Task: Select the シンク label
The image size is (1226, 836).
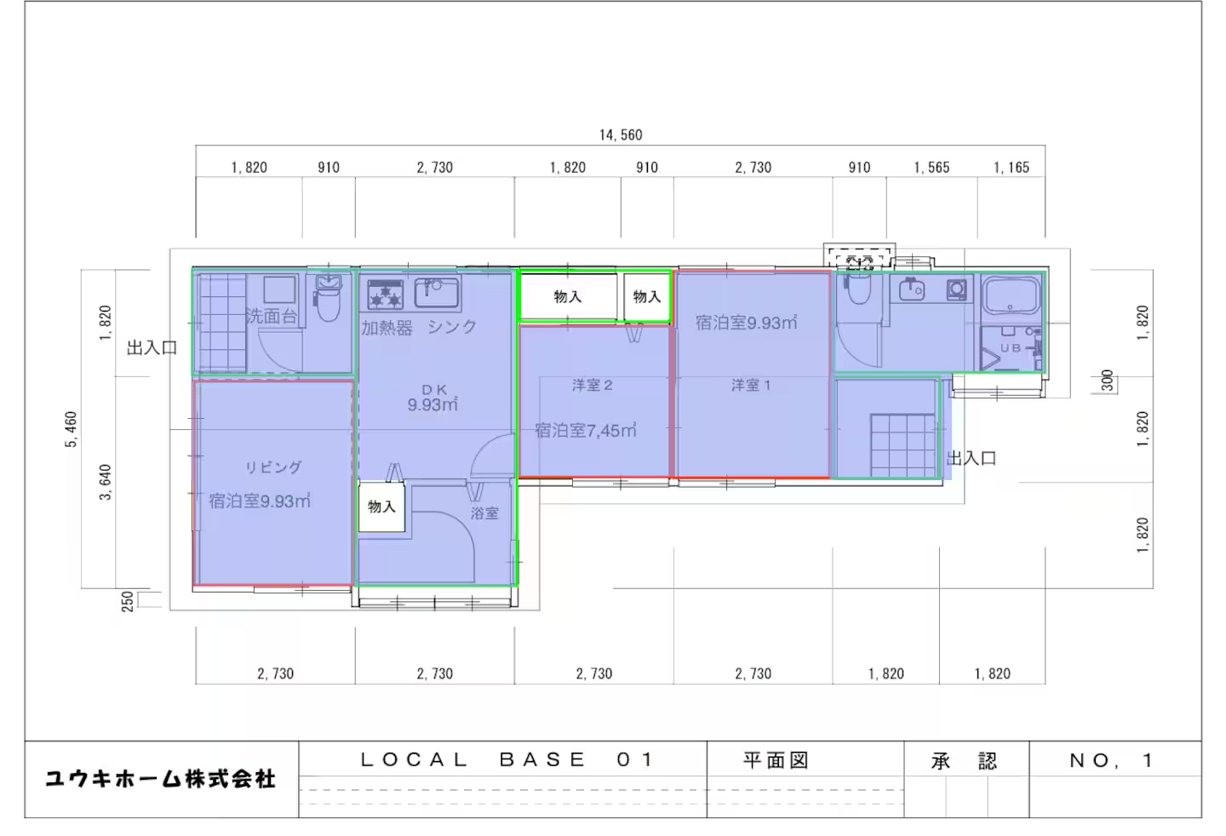Action: [x=452, y=327]
